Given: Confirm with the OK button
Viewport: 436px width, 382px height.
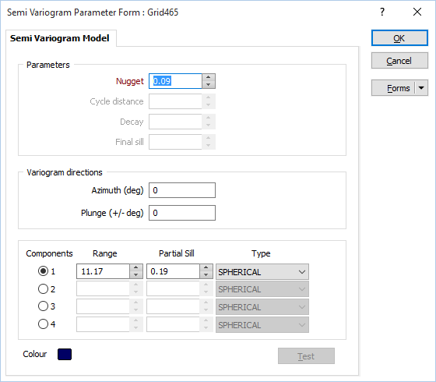Looking at the screenshot, I should 399,38.
